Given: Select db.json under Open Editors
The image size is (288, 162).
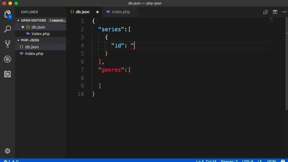Looking at the screenshot, I should tap(40, 27).
